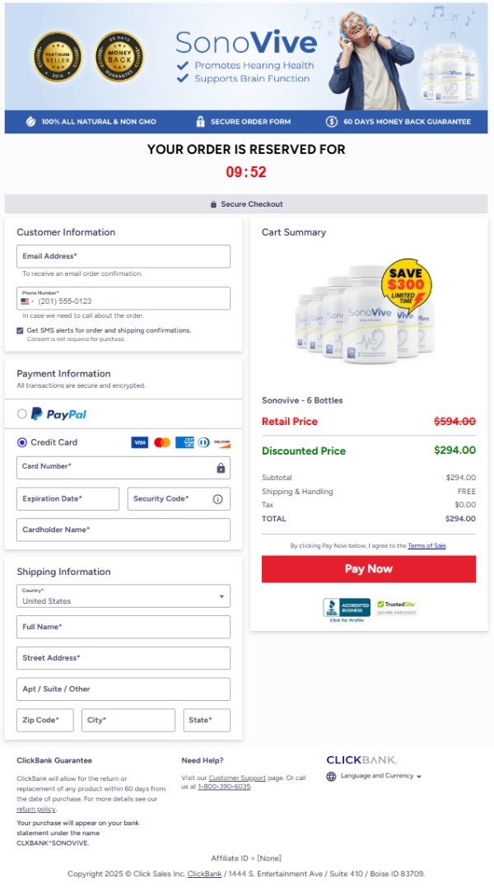This screenshot has width=494, height=892.
Task: Open the Country dropdown
Action: pyautogui.click(x=123, y=596)
